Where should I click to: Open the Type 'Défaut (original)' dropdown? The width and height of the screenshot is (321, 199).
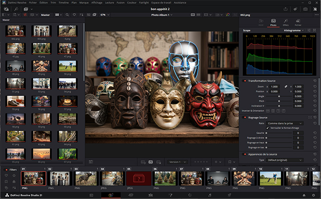coord(284,160)
